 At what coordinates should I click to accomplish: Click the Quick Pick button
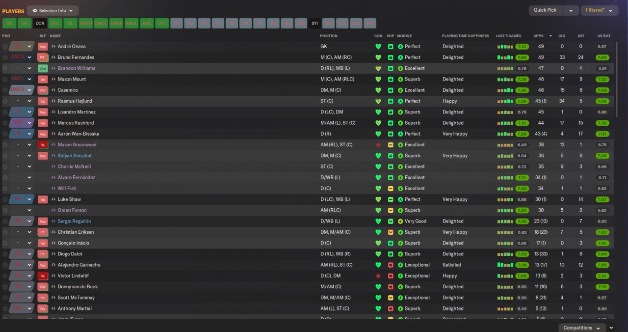pyautogui.click(x=546, y=10)
